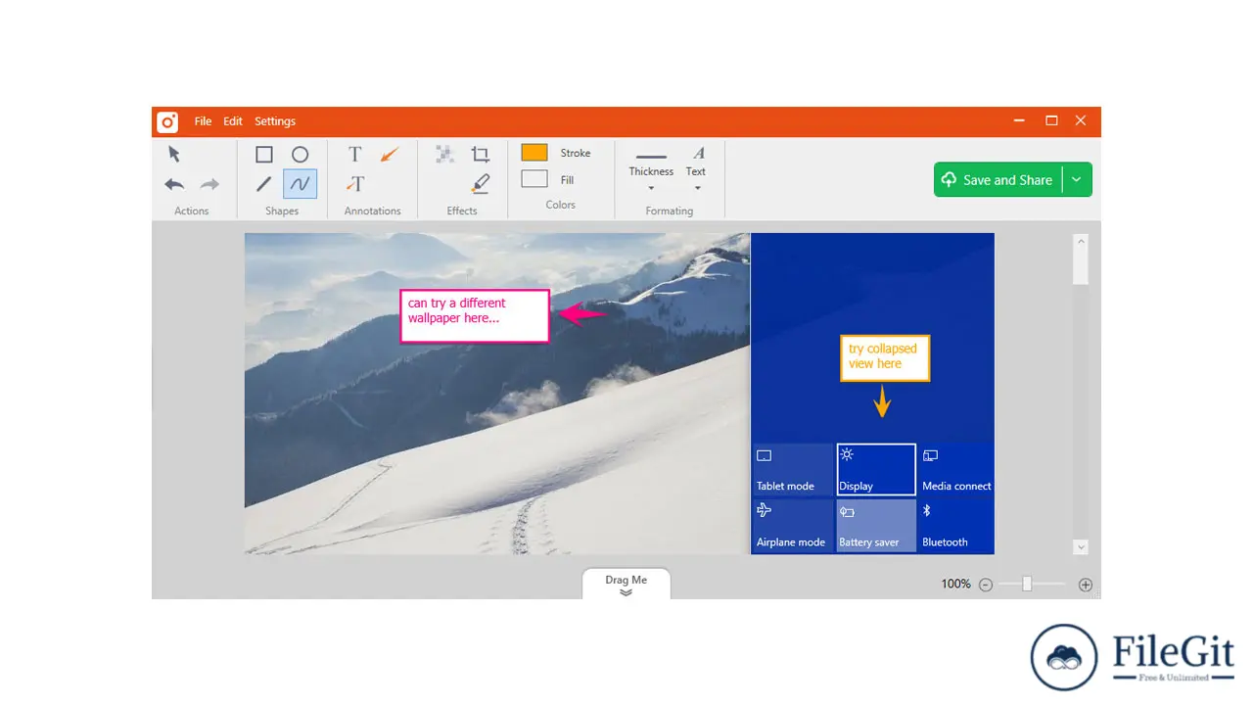Click the zoom in plus button
Image resolution: width=1253 pixels, height=705 pixels.
(x=1086, y=585)
